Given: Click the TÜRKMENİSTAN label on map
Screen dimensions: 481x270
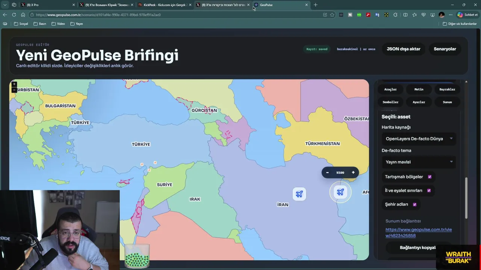Looking at the screenshot, I should pyautogui.click(x=322, y=144).
